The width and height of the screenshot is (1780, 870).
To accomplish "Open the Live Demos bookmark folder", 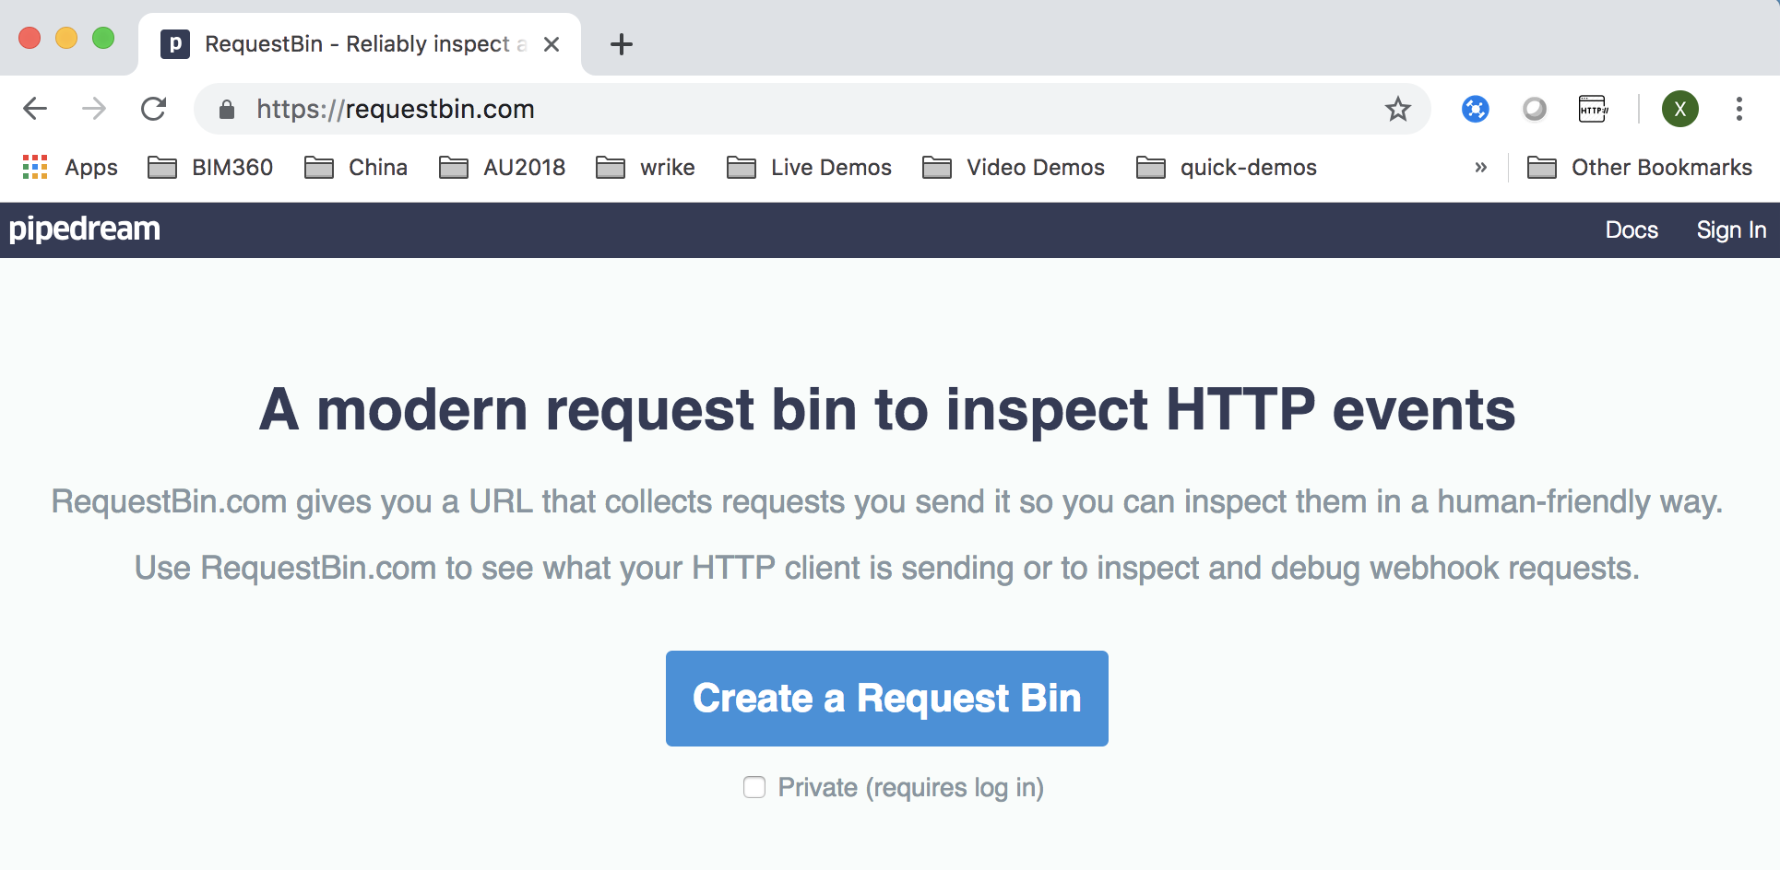I will coord(809,167).
